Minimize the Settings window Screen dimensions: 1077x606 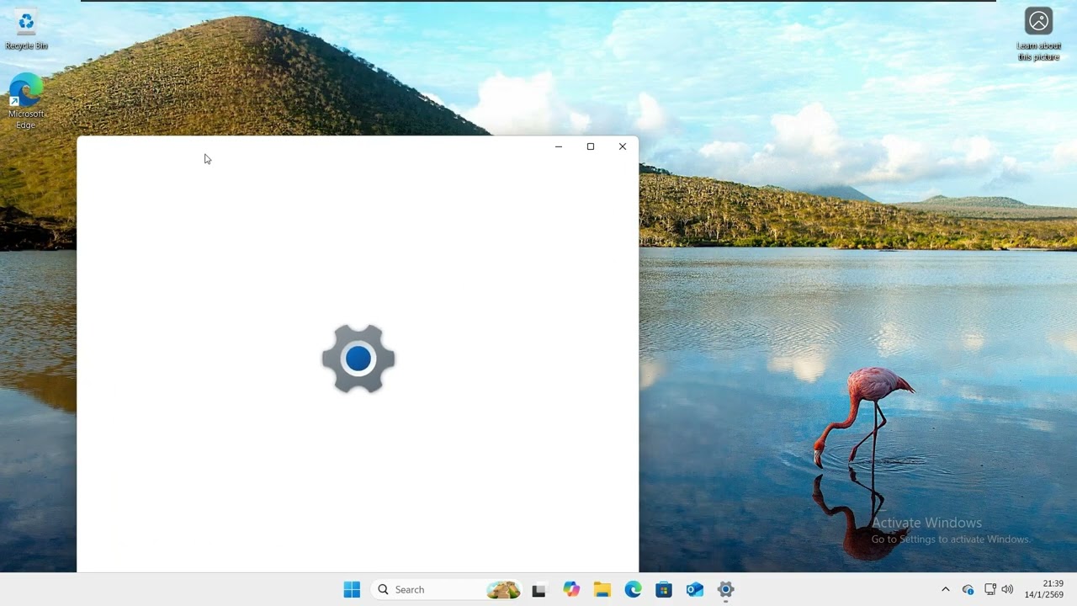[x=558, y=146]
